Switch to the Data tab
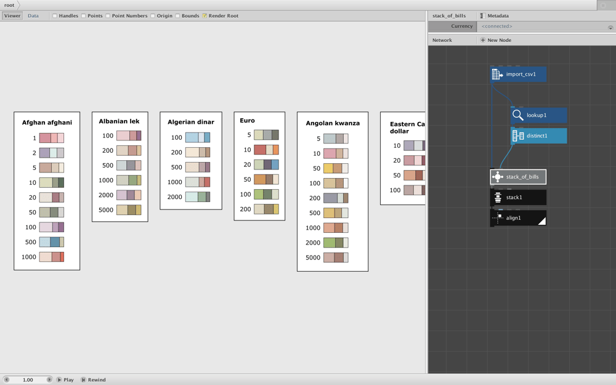The width and height of the screenshot is (616, 385). [33, 16]
